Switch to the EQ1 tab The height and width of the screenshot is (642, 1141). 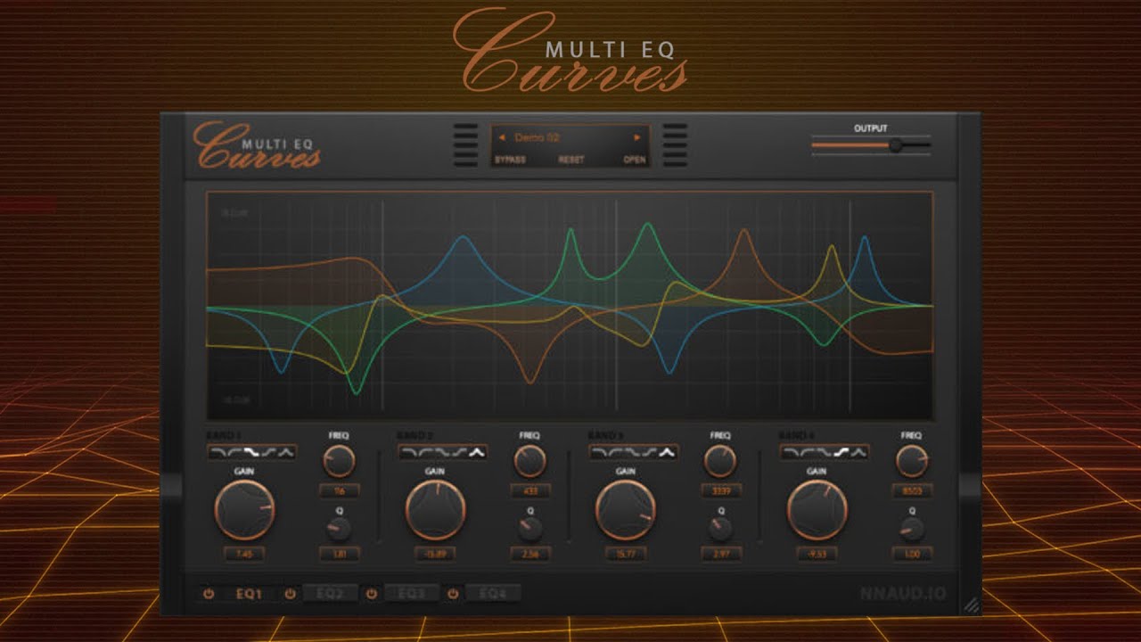click(x=250, y=593)
